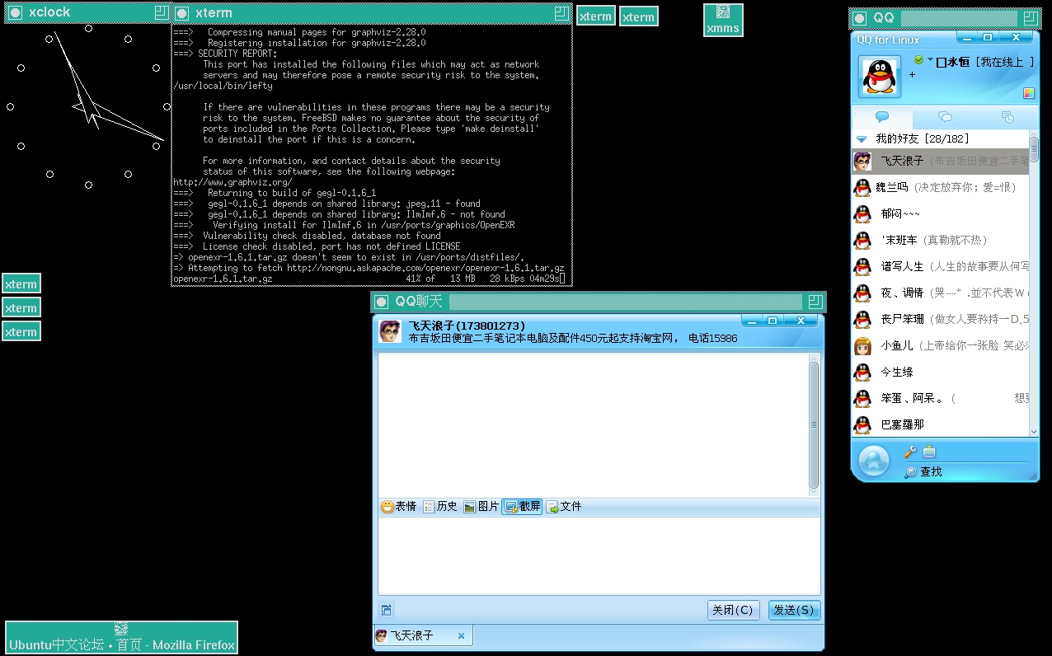Click the 关闭(C) button

[733, 611]
